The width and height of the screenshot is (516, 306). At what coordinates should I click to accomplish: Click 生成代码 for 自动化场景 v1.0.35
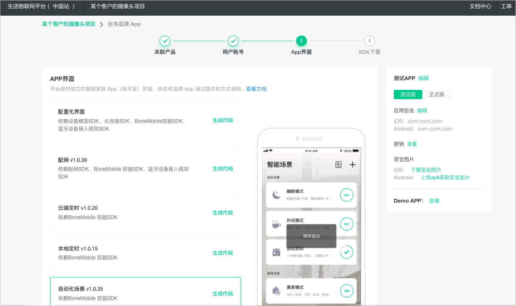point(223,294)
